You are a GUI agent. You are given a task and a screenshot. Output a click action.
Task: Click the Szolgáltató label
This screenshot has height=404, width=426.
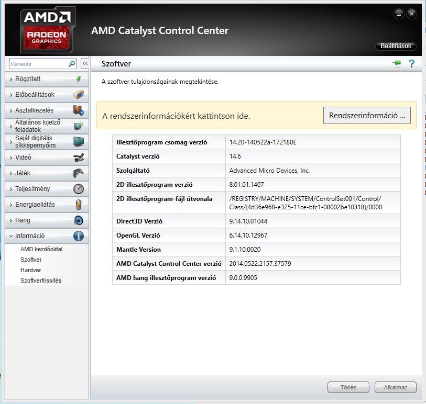[133, 171]
